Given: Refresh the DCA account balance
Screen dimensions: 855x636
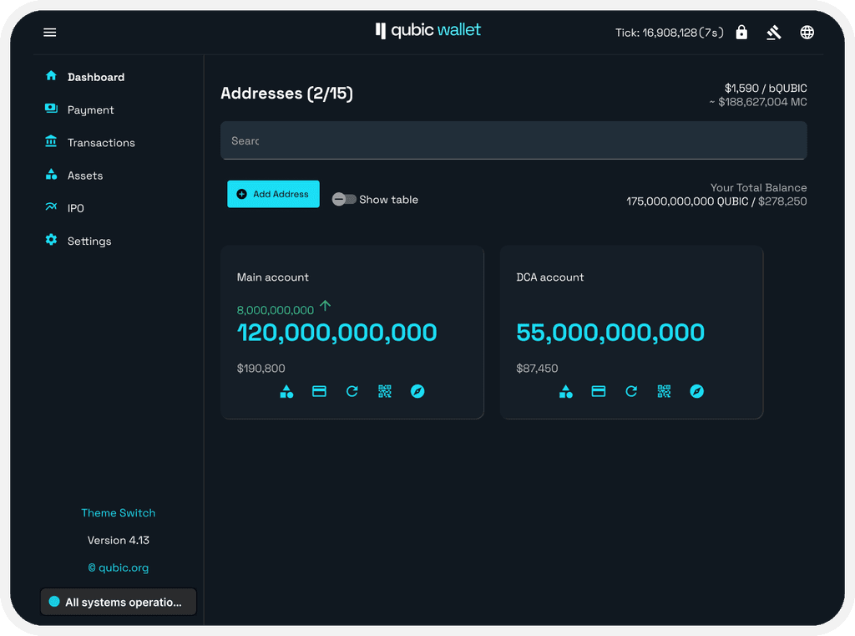Looking at the screenshot, I should click(631, 391).
